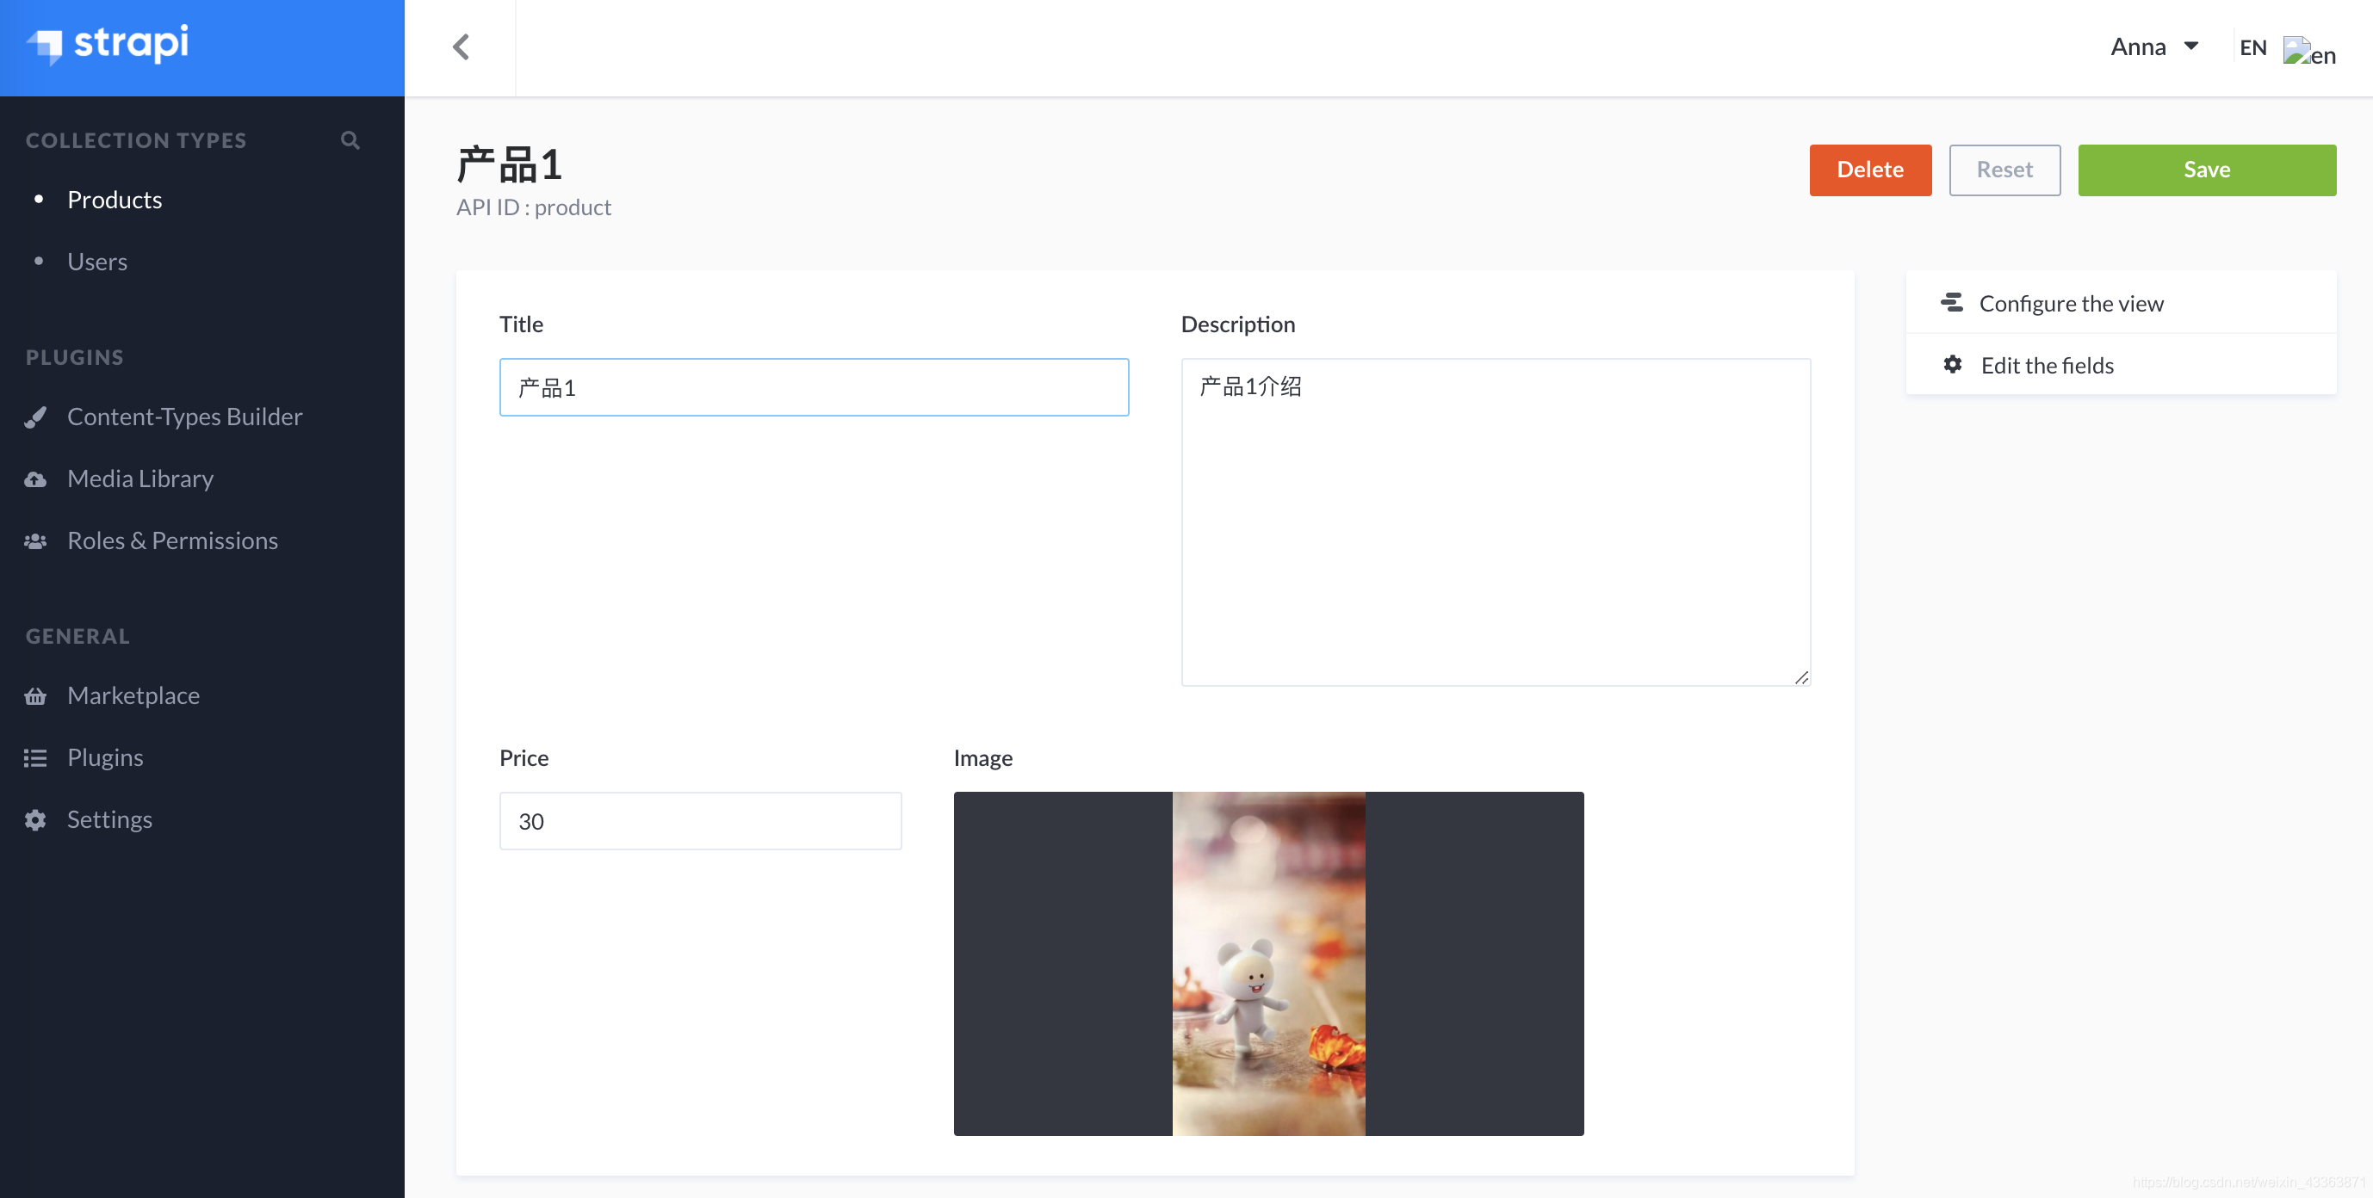Viewport: 2373px width, 1198px height.
Task: Click the Plugins icon in sidebar
Action: tap(34, 756)
